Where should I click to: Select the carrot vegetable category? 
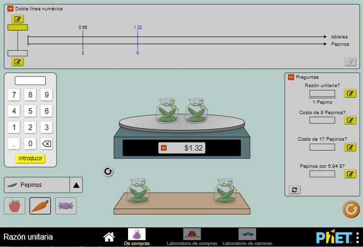point(40,206)
